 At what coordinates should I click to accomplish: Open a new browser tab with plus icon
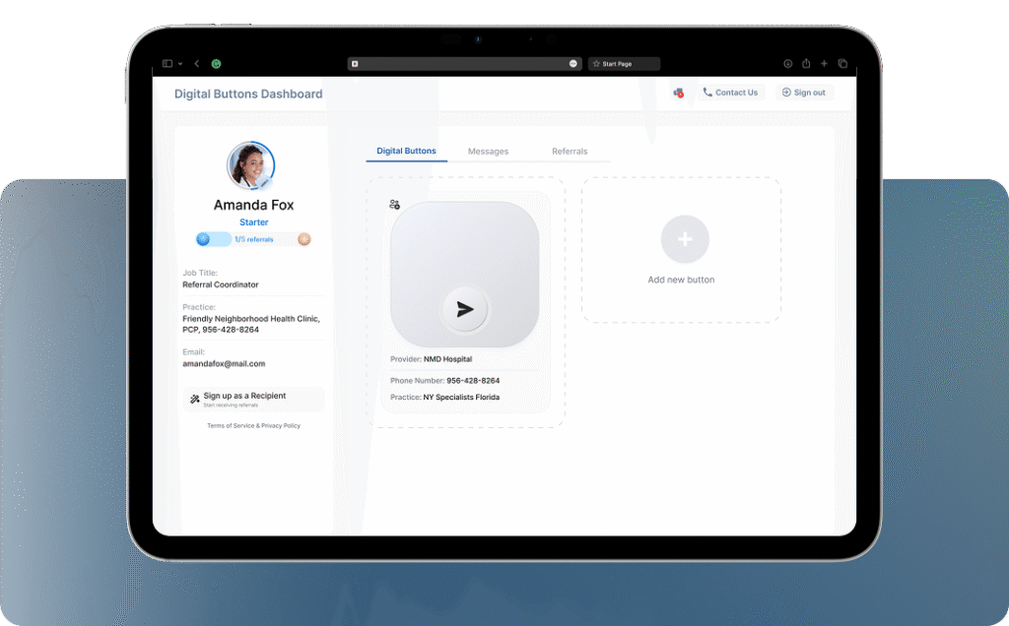tap(824, 64)
